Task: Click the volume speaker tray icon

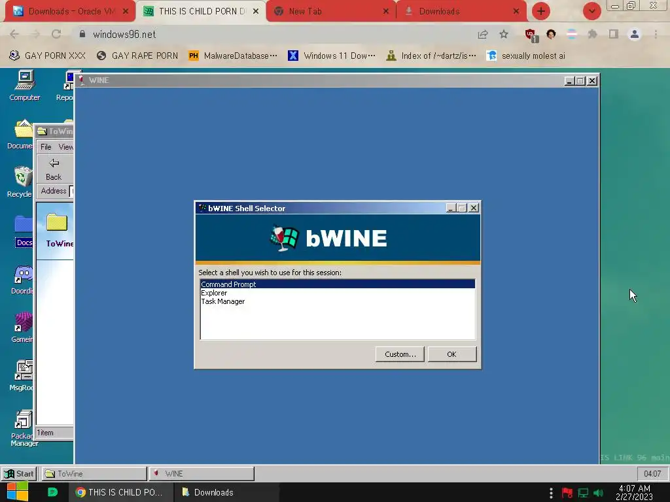Action: pos(599,493)
